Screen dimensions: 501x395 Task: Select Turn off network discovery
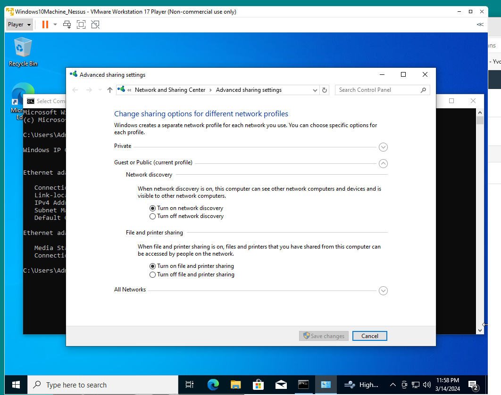153,216
